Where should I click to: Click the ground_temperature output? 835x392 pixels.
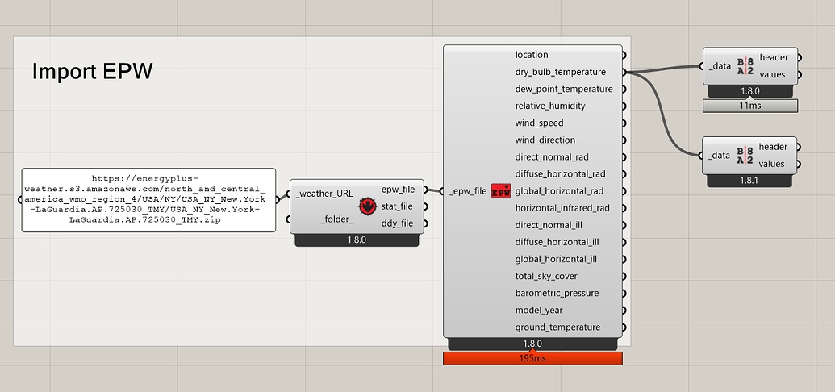coord(557,327)
